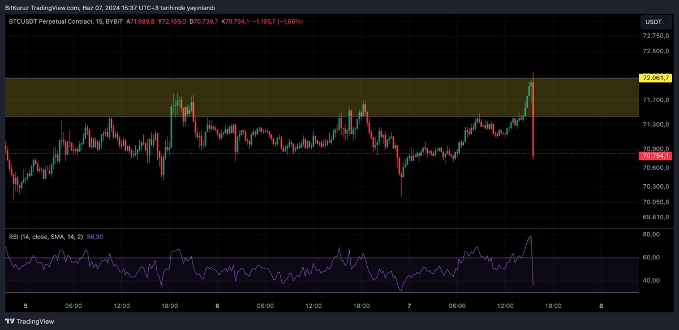Click the 69.810,0 price axis label
This screenshot has width=679, height=330.
click(x=656, y=217)
